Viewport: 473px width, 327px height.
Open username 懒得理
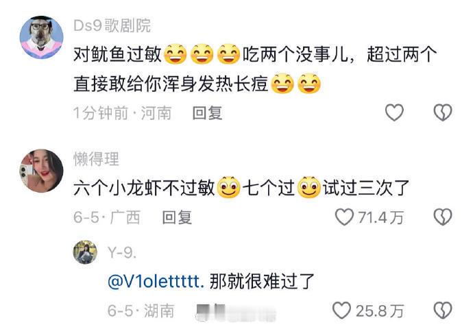pyautogui.click(x=97, y=158)
